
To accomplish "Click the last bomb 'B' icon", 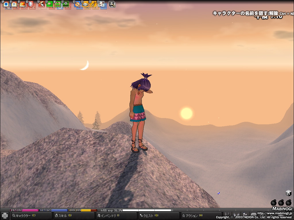I will (289, 203).
